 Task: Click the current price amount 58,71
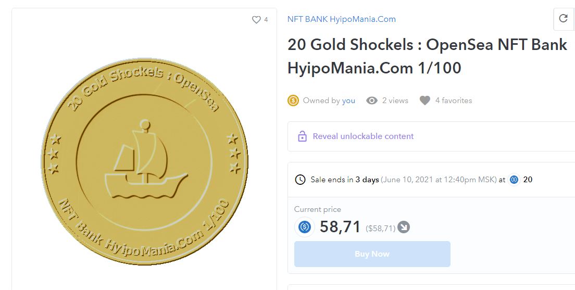340,227
